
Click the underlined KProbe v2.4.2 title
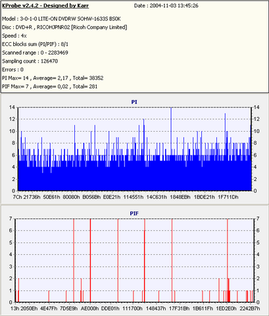pos(45,6)
